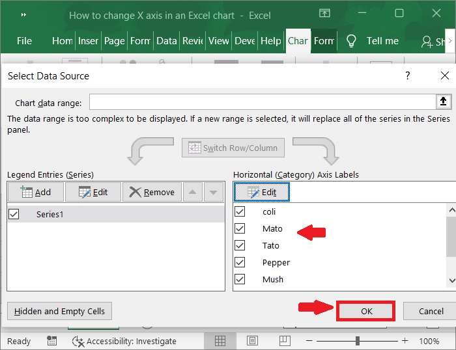456x350 pixels.
Task: Cancel the Select Data Source dialog
Action: pyautogui.click(x=431, y=311)
